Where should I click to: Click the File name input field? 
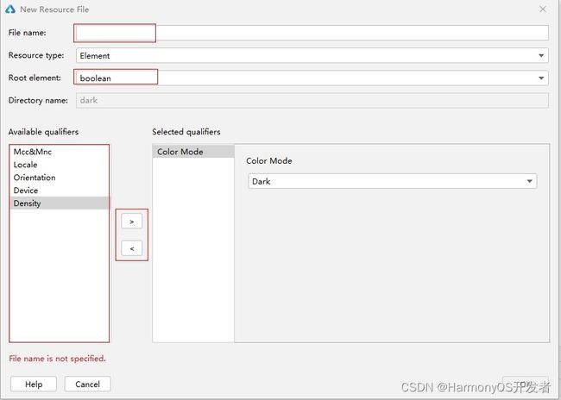(312, 33)
